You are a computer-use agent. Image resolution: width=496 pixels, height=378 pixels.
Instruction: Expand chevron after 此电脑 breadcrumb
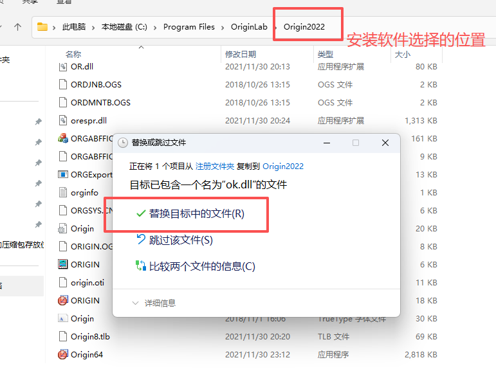(93, 28)
